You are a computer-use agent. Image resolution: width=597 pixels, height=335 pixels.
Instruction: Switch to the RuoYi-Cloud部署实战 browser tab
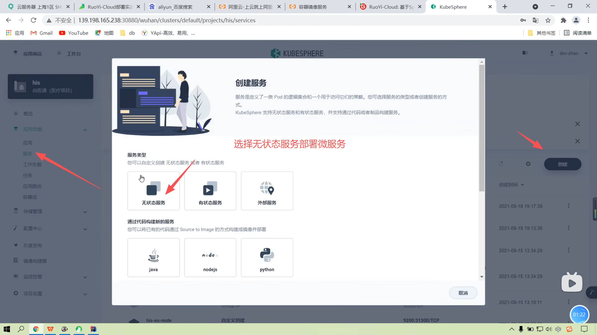(110, 7)
